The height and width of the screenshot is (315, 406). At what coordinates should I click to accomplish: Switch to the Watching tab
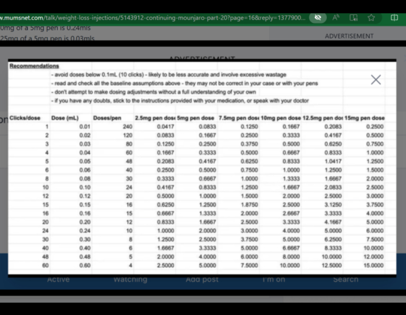[x=130, y=279]
